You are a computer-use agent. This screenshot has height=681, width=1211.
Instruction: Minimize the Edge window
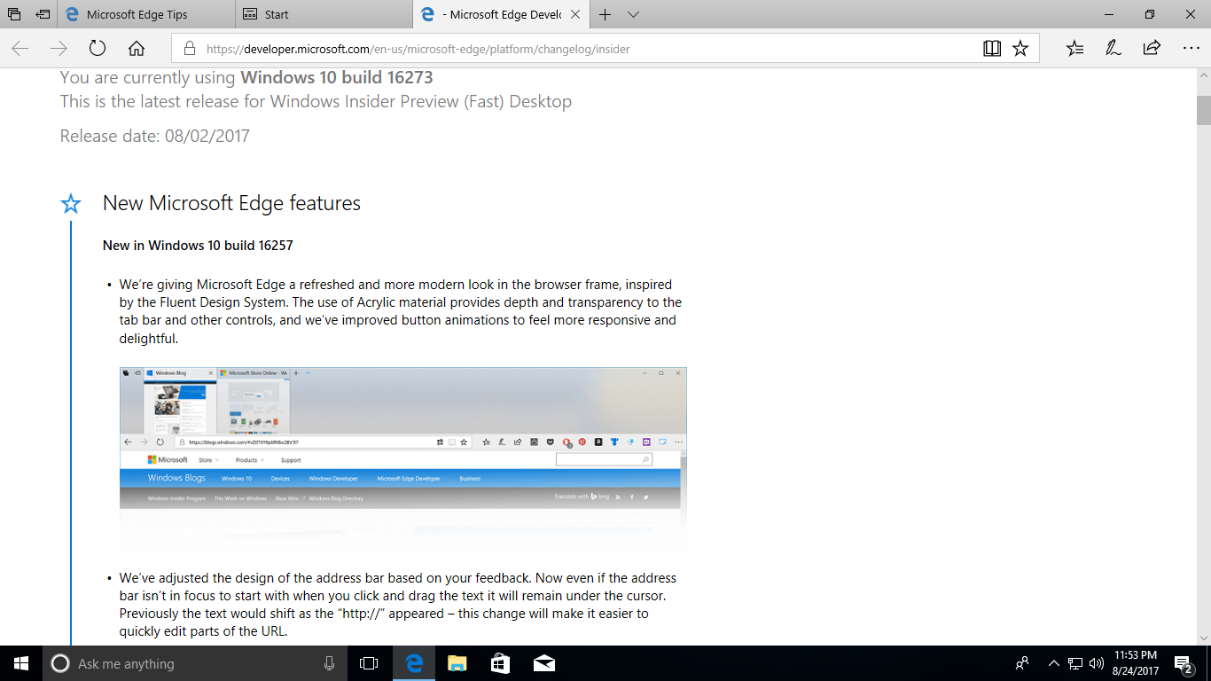1109,14
